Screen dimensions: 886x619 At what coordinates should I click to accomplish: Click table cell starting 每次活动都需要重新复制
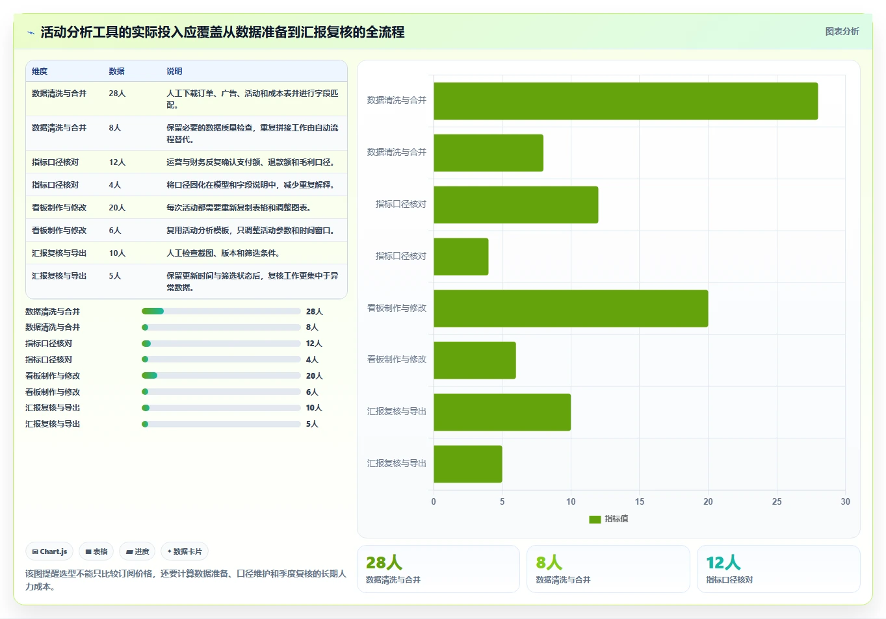pos(253,207)
